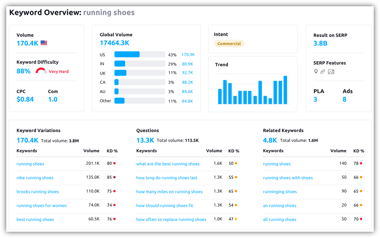Click the US global volume bar

(127, 54)
